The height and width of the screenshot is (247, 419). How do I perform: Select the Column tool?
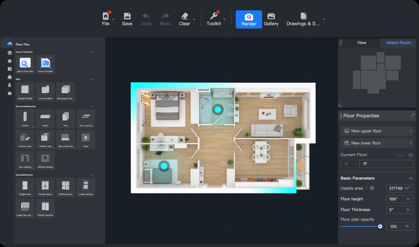[x=25, y=118]
